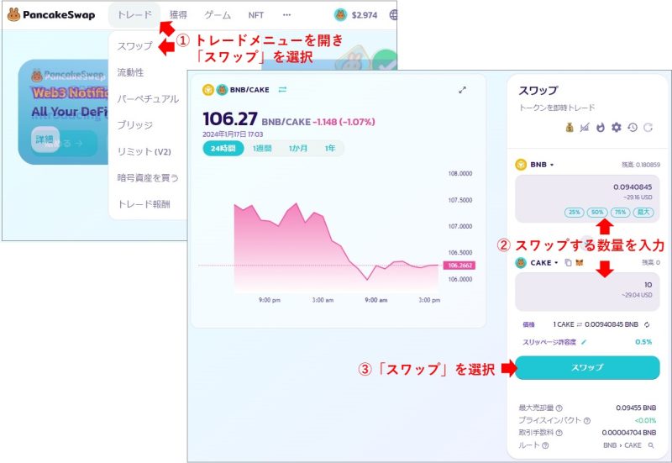
Task: Click the CAKE price $2.974 indicator
Action: point(356,15)
